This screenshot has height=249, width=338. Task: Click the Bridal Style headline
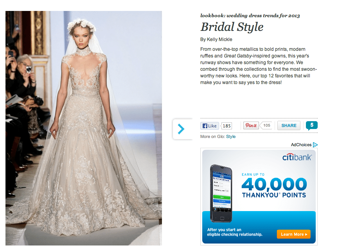tap(232, 27)
